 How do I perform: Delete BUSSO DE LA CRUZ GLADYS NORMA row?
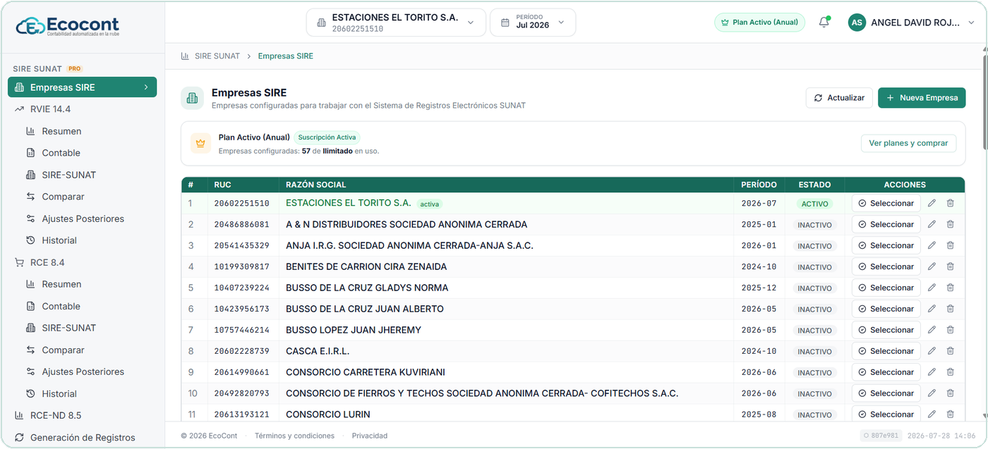(950, 288)
